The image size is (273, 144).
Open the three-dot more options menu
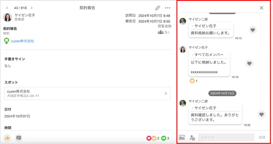(x=167, y=8)
